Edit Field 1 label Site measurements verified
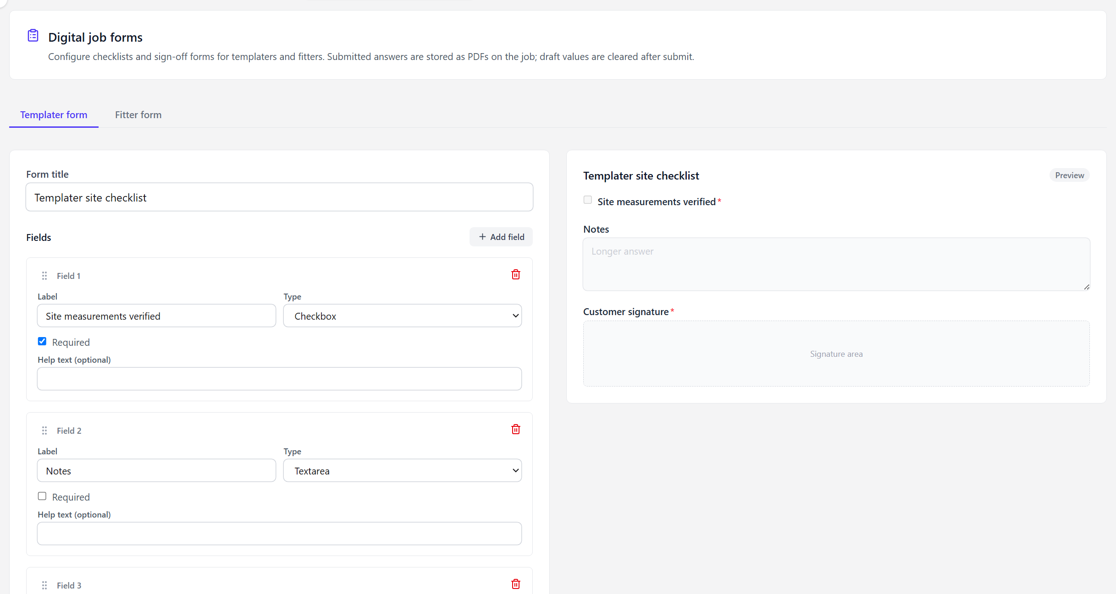The height and width of the screenshot is (594, 1116). [157, 316]
